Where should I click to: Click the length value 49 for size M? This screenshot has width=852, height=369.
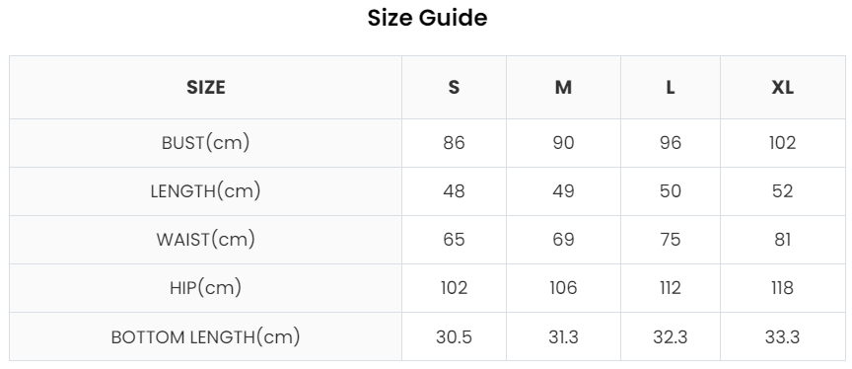tap(563, 191)
